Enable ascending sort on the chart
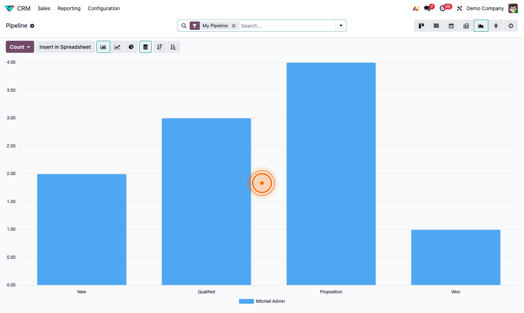This screenshot has height=313, width=524. click(173, 47)
